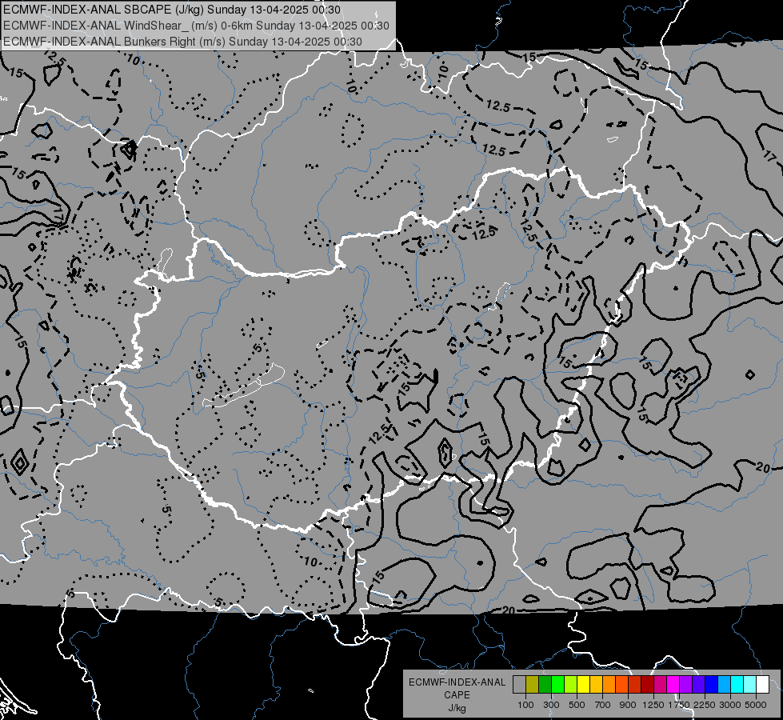783x720 pixels.
Task: Click the WindShear_ (m/s) 0-6km title line
Action: click(x=196, y=26)
